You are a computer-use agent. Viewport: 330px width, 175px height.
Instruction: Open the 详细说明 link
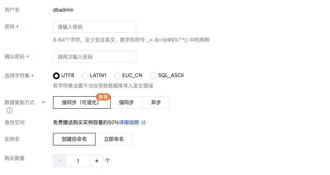129,122
